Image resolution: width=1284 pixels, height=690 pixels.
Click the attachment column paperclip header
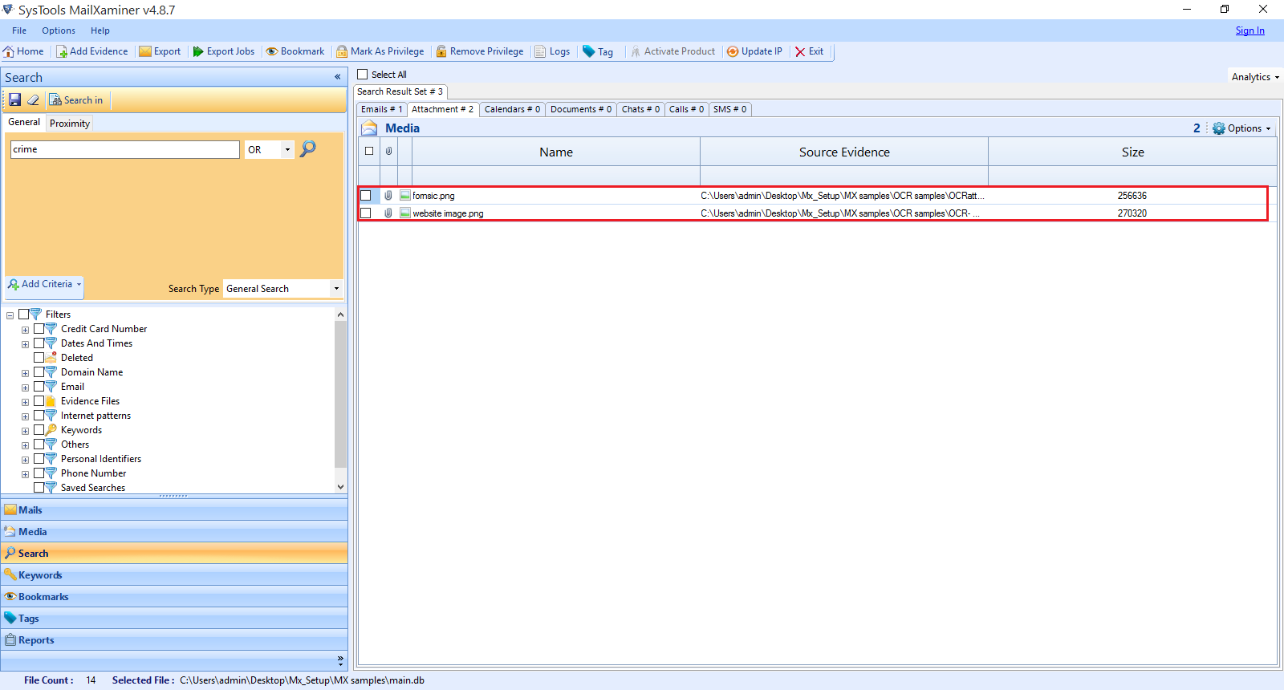[388, 151]
